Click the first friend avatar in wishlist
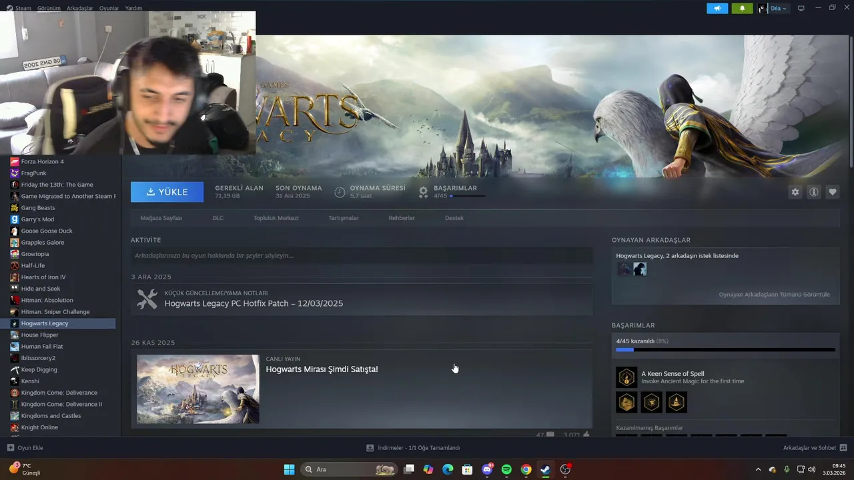Image resolution: width=854 pixels, height=480 pixels. pyautogui.click(x=624, y=269)
